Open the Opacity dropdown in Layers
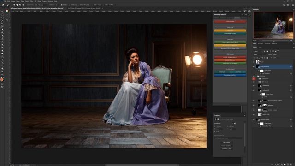295x166 pixels. click(x=275, y=54)
